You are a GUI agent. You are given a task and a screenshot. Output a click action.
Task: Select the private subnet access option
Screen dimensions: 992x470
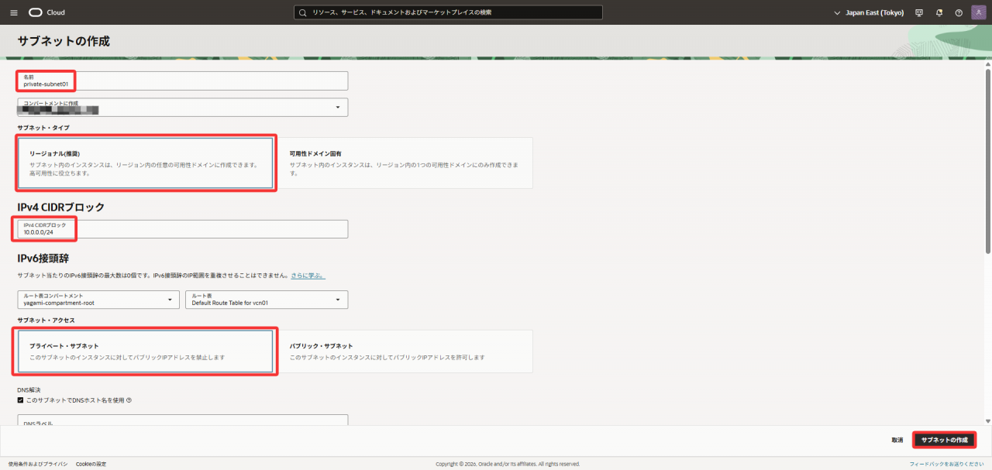(x=146, y=352)
